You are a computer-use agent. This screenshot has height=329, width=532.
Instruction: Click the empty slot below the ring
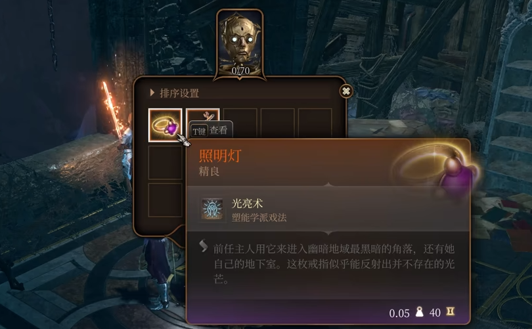click(166, 162)
